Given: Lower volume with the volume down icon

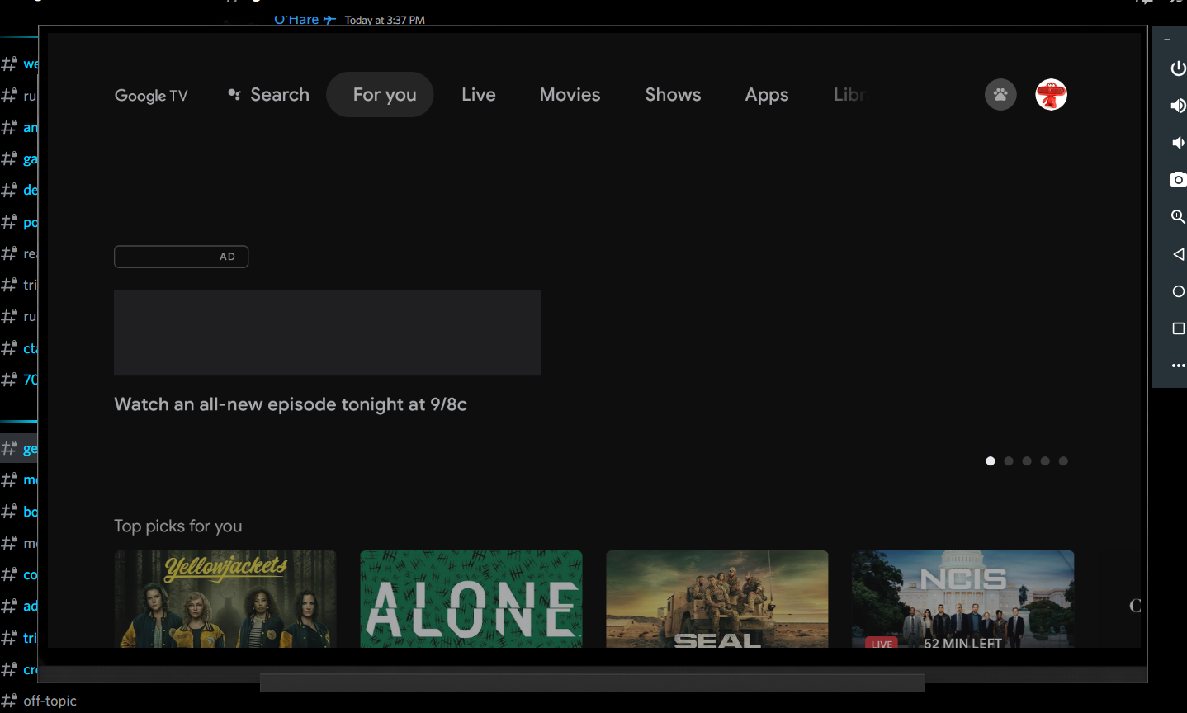Looking at the screenshot, I should 1178,143.
